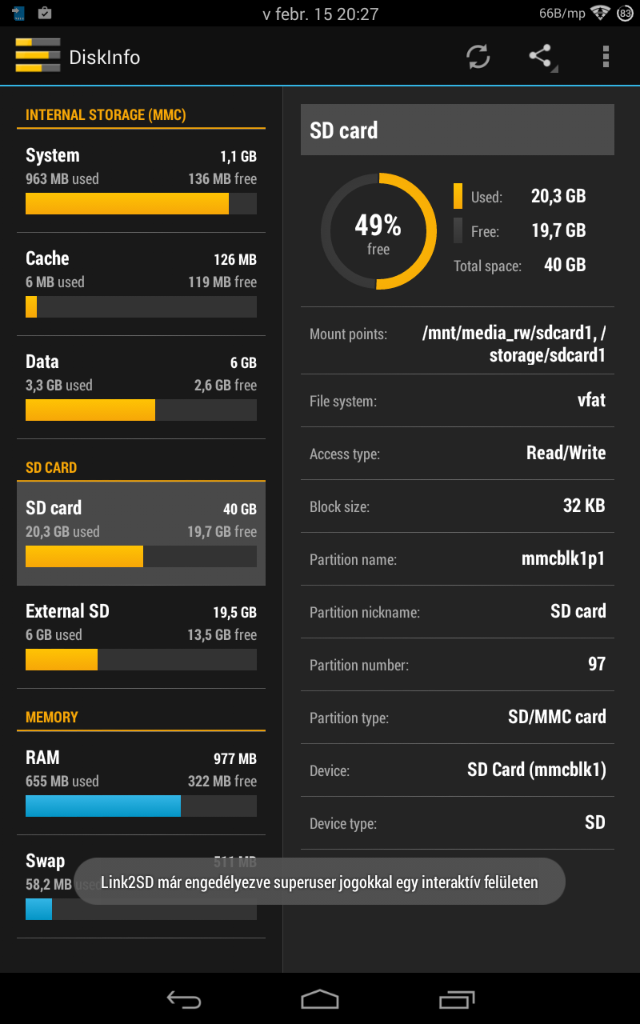The image size is (640, 1024).
Task: Tap the orange Used legend swatch
Action: click(458, 196)
